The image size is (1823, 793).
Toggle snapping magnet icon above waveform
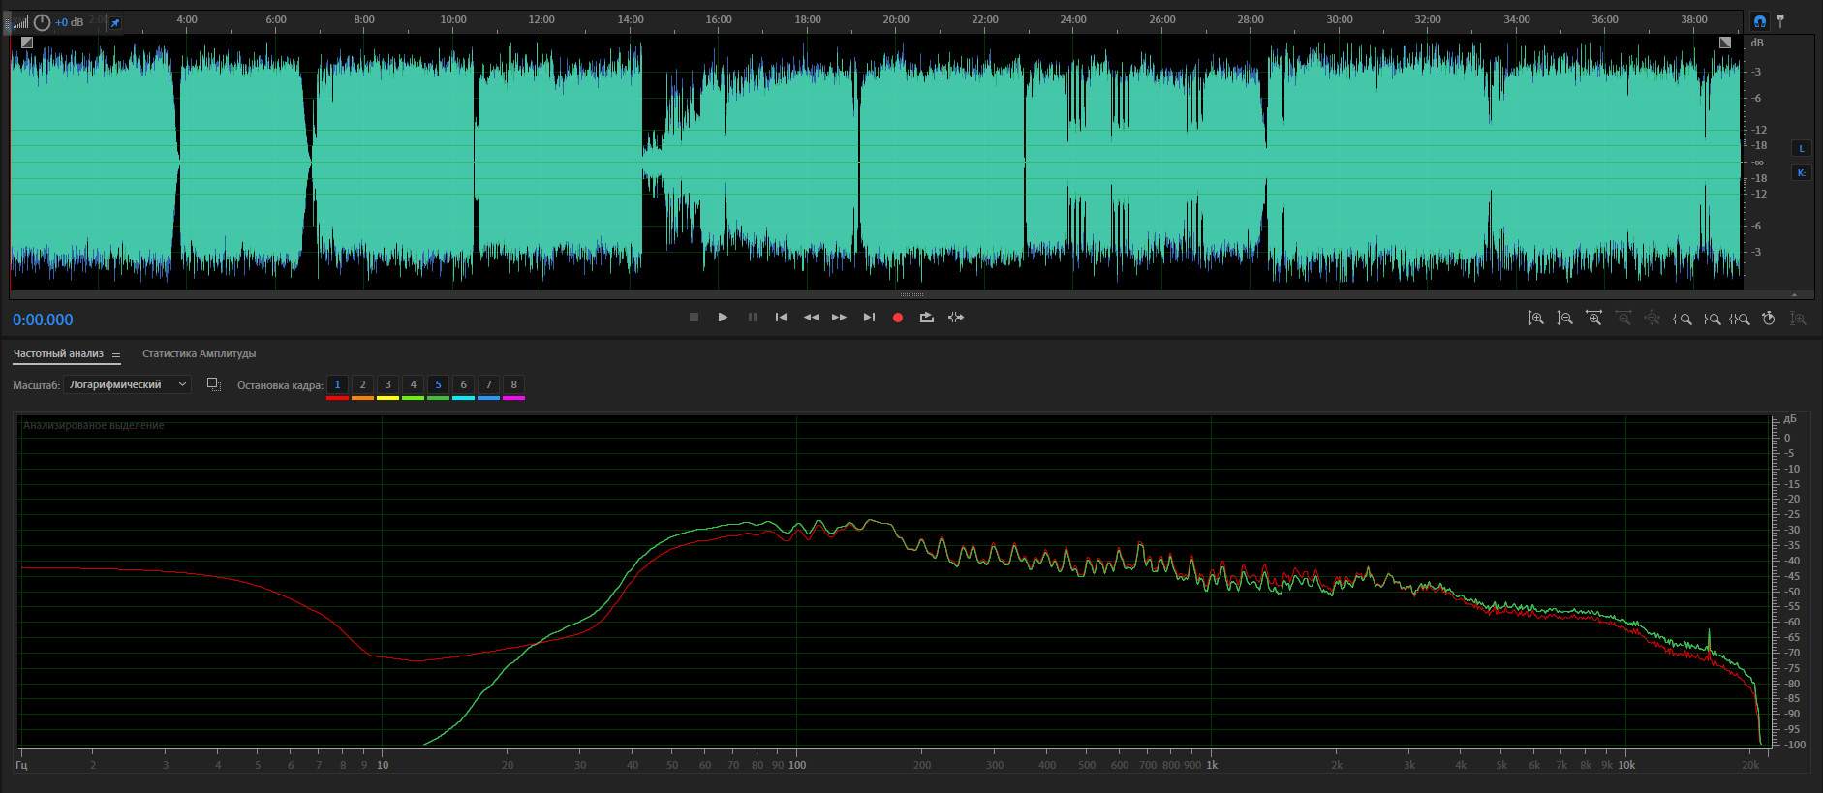point(1760,20)
